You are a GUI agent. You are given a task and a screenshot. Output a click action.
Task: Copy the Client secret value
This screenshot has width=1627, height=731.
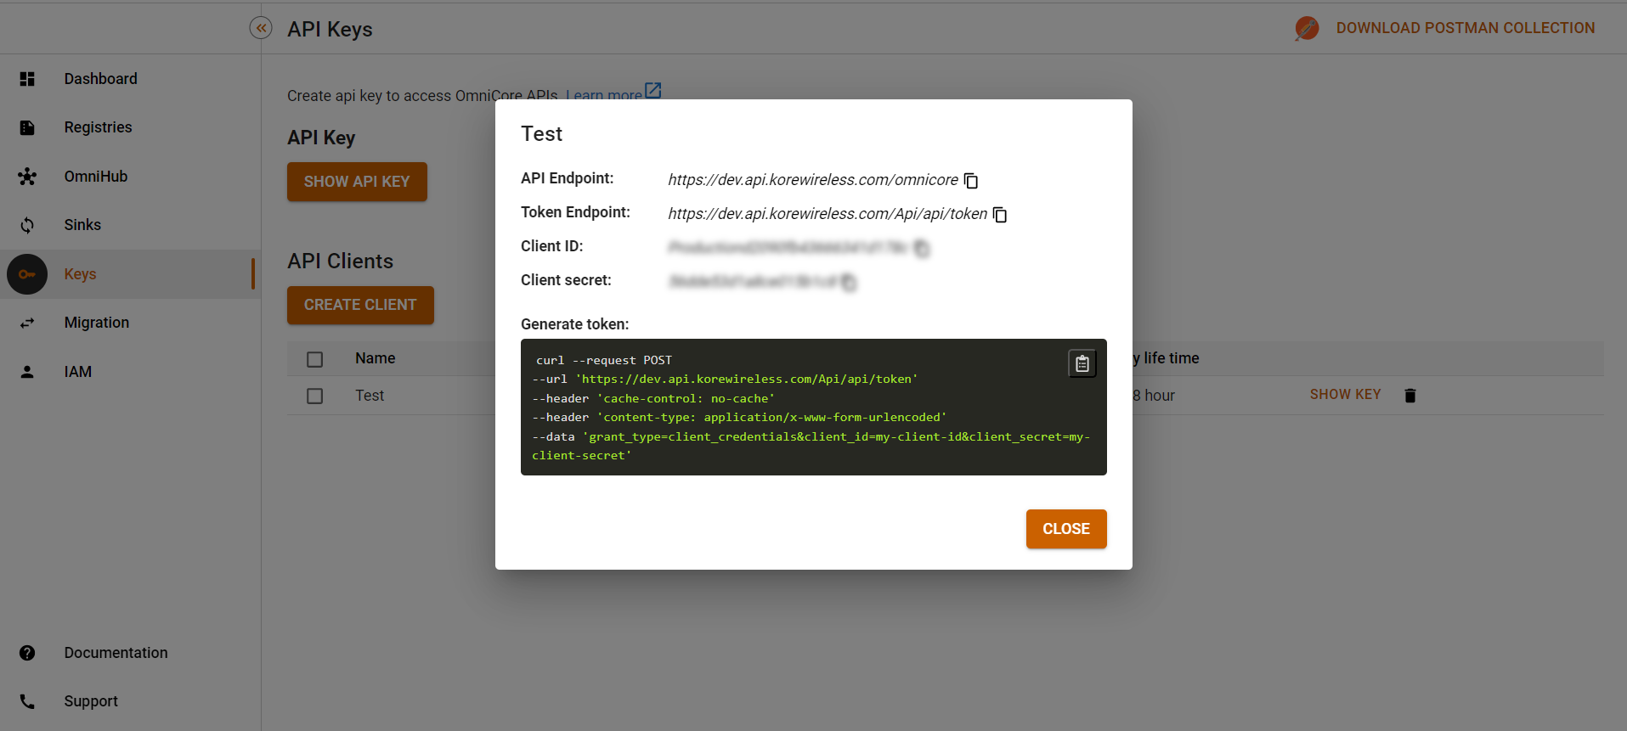click(x=849, y=282)
